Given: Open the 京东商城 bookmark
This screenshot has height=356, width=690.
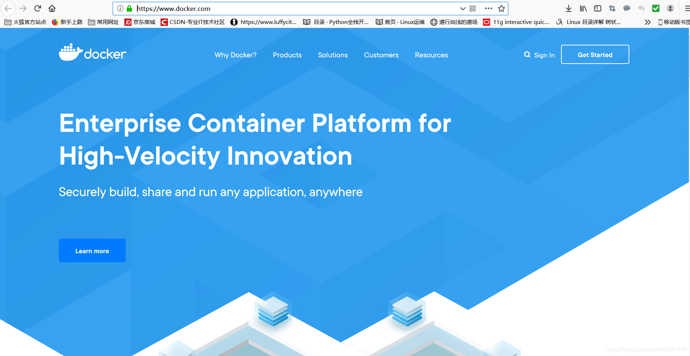Looking at the screenshot, I should [x=140, y=22].
